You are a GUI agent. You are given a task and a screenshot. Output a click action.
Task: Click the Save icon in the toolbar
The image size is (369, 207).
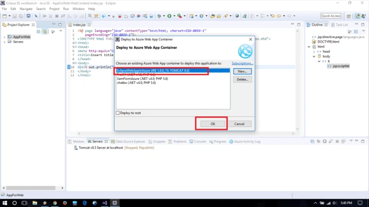click(15, 16)
